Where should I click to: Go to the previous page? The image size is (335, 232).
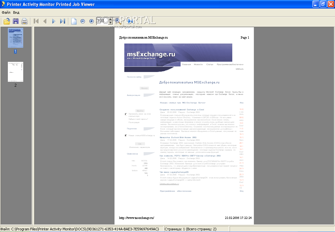click(45, 21)
